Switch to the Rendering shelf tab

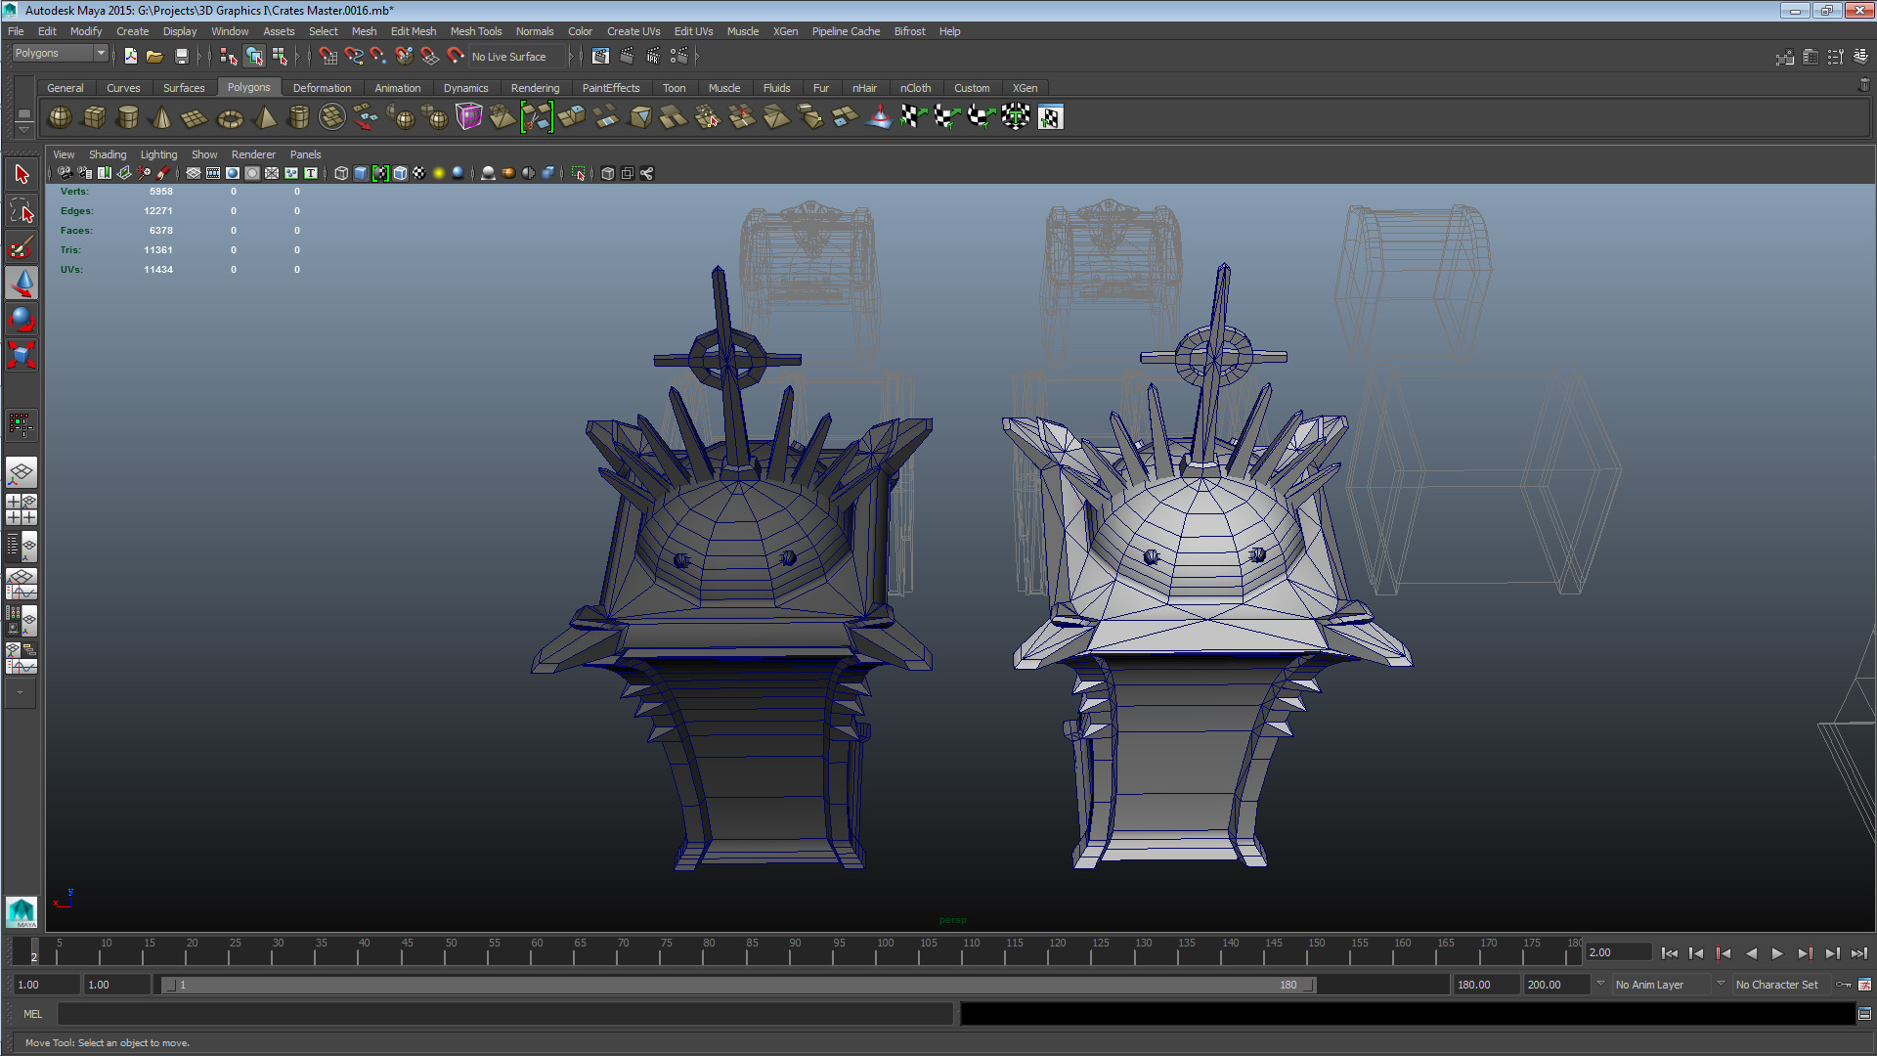[x=535, y=88]
